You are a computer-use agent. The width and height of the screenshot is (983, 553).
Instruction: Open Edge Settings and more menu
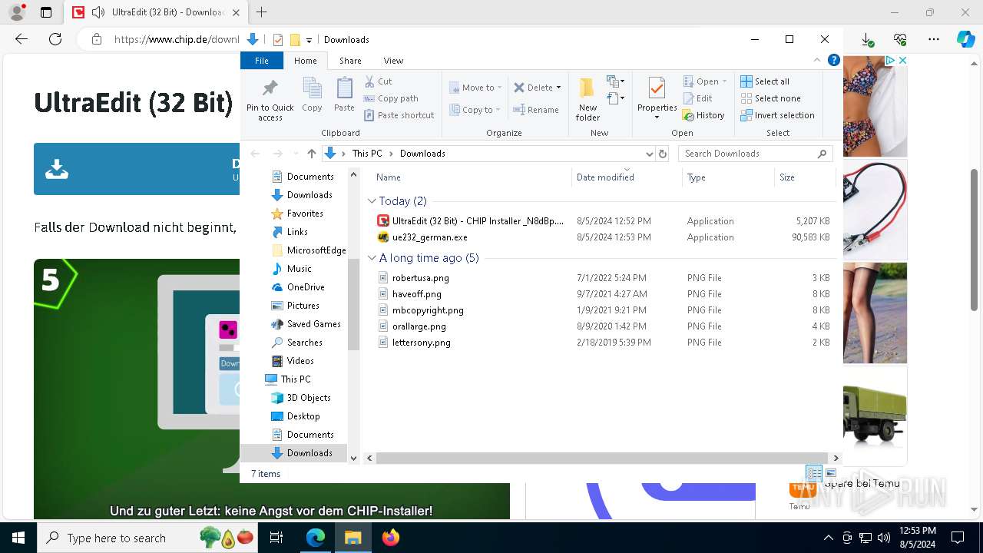(x=933, y=39)
